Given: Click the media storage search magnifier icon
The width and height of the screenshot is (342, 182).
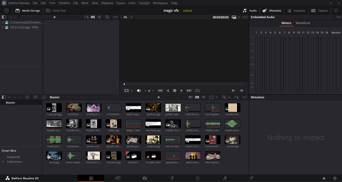Looking at the screenshot, I should [107, 17].
